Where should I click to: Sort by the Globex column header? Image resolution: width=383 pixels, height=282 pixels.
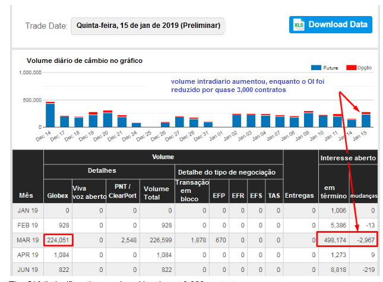coord(57,196)
